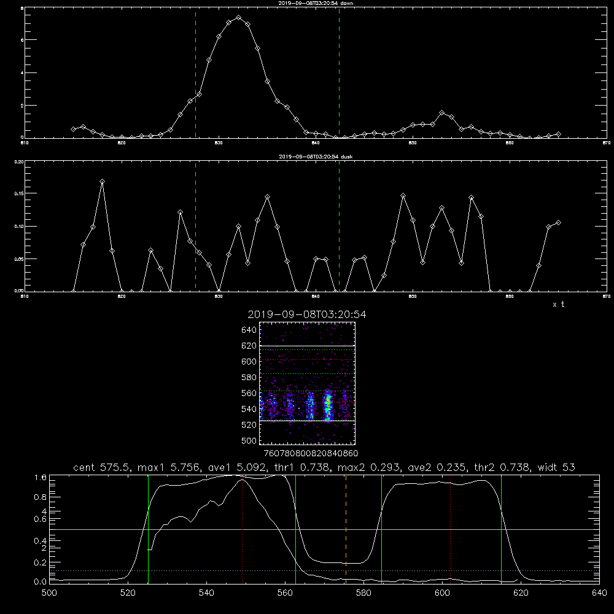Click the green vertical line near 585 in bottom plot
Screen dimensions: 614x614
[x=381, y=529]
